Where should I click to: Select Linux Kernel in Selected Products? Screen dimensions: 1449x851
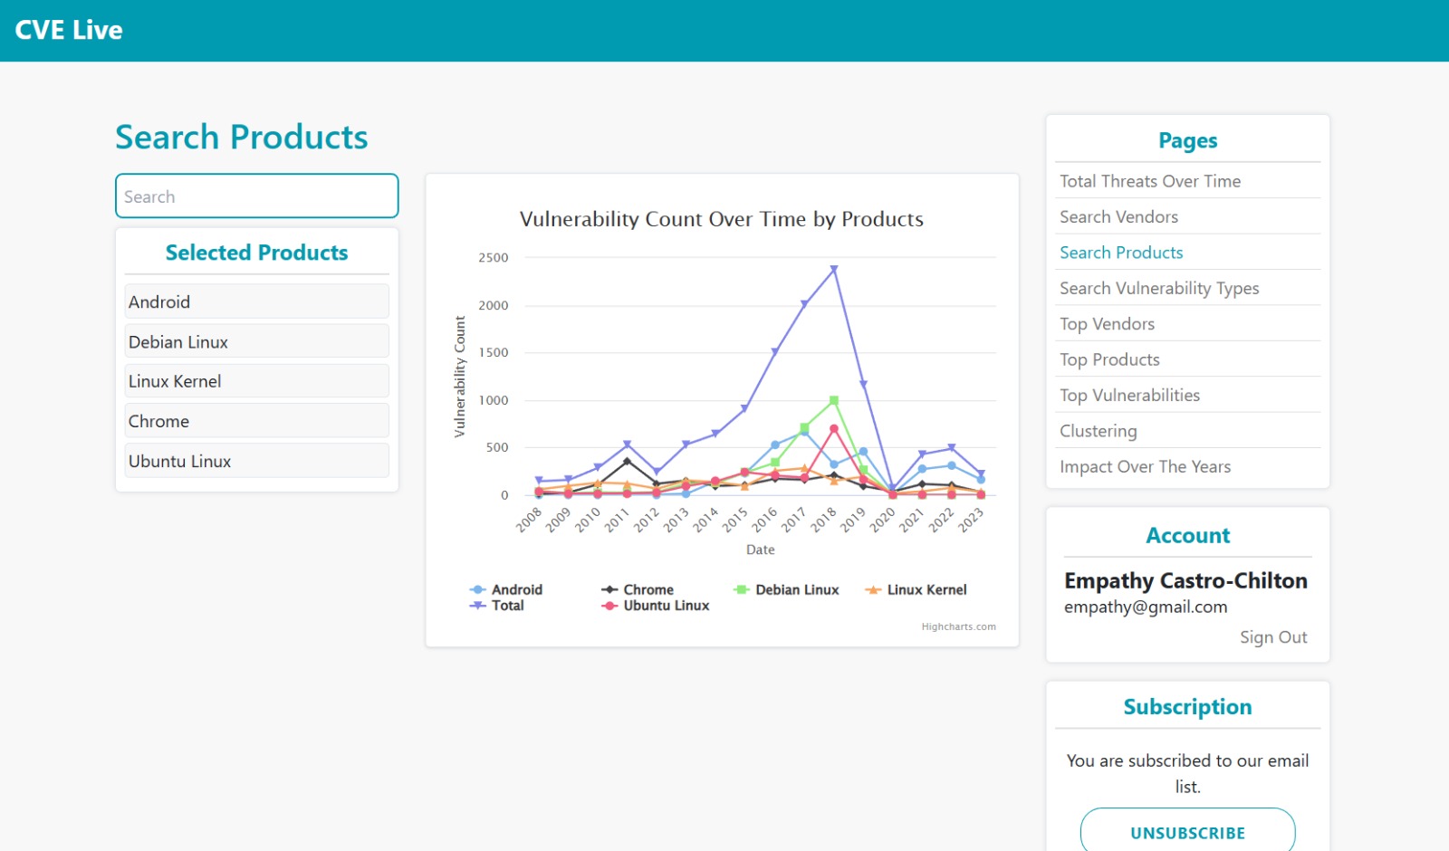click(x=256, y=380)
